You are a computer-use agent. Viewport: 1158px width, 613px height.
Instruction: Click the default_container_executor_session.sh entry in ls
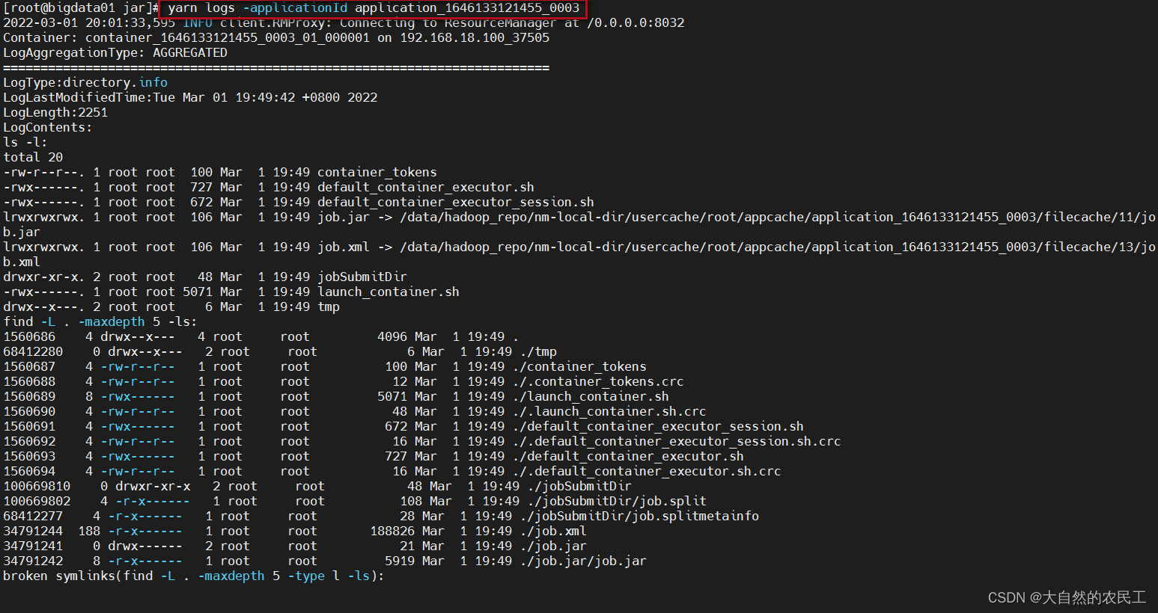(x=456, y=203)
